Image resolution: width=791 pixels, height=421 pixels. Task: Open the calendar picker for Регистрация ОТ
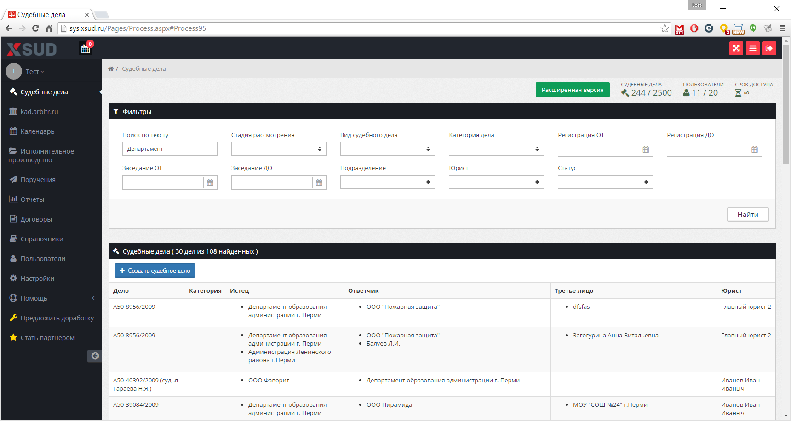[x=646, y=149]
